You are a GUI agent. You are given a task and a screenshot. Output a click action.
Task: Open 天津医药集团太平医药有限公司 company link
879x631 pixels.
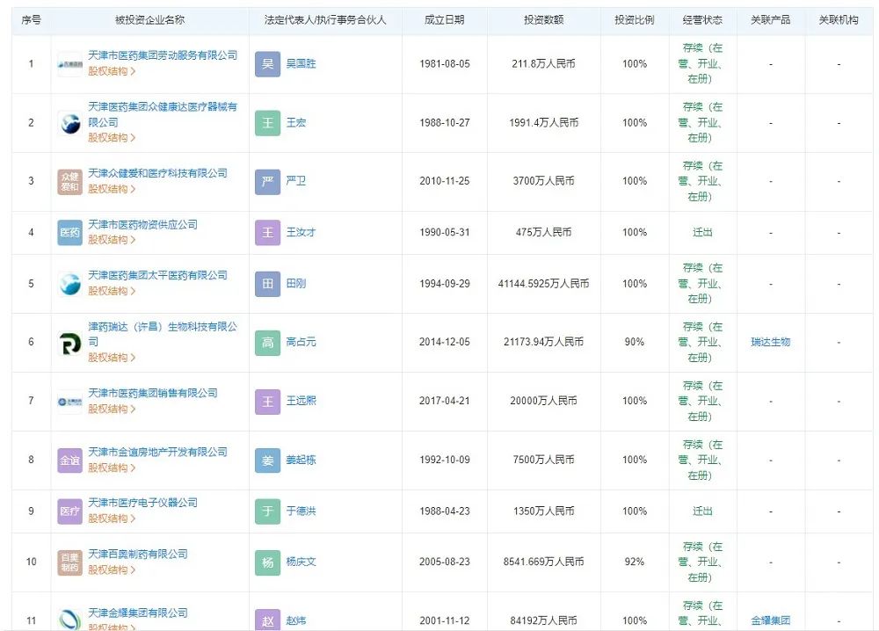[157, 275]
